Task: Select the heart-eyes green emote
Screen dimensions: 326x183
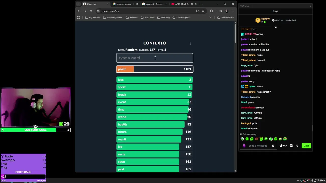Action: tap(285, 139)
